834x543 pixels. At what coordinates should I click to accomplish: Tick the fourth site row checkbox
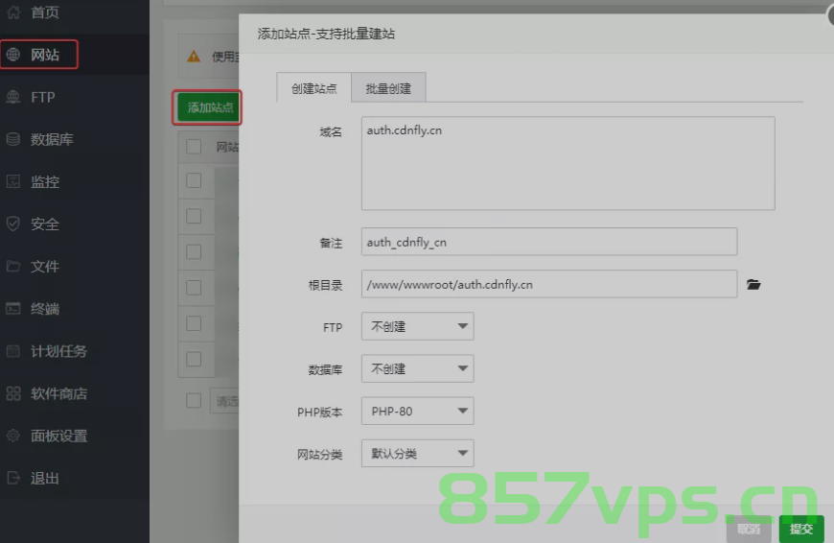(194, 288)
